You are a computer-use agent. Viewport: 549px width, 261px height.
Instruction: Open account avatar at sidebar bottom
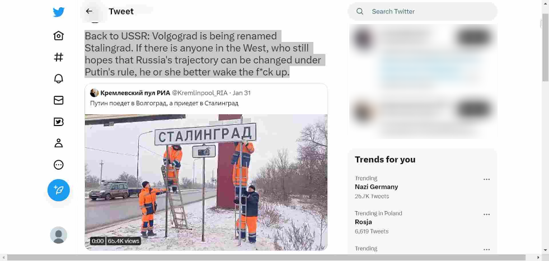click(58, 235)
